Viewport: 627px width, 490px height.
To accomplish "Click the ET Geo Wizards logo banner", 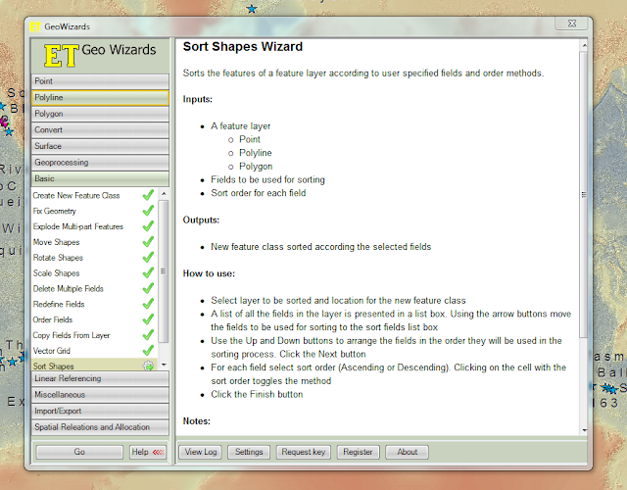I will pyautogui.click(x=100, y=56).
